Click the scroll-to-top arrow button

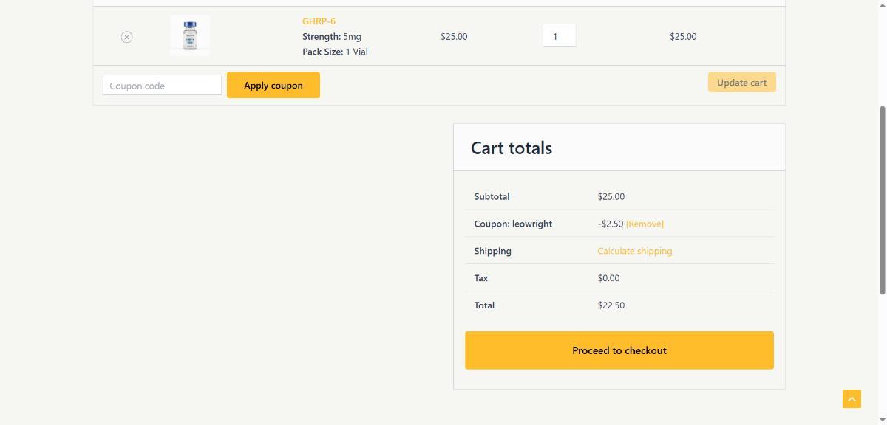[x=852, y=398]
